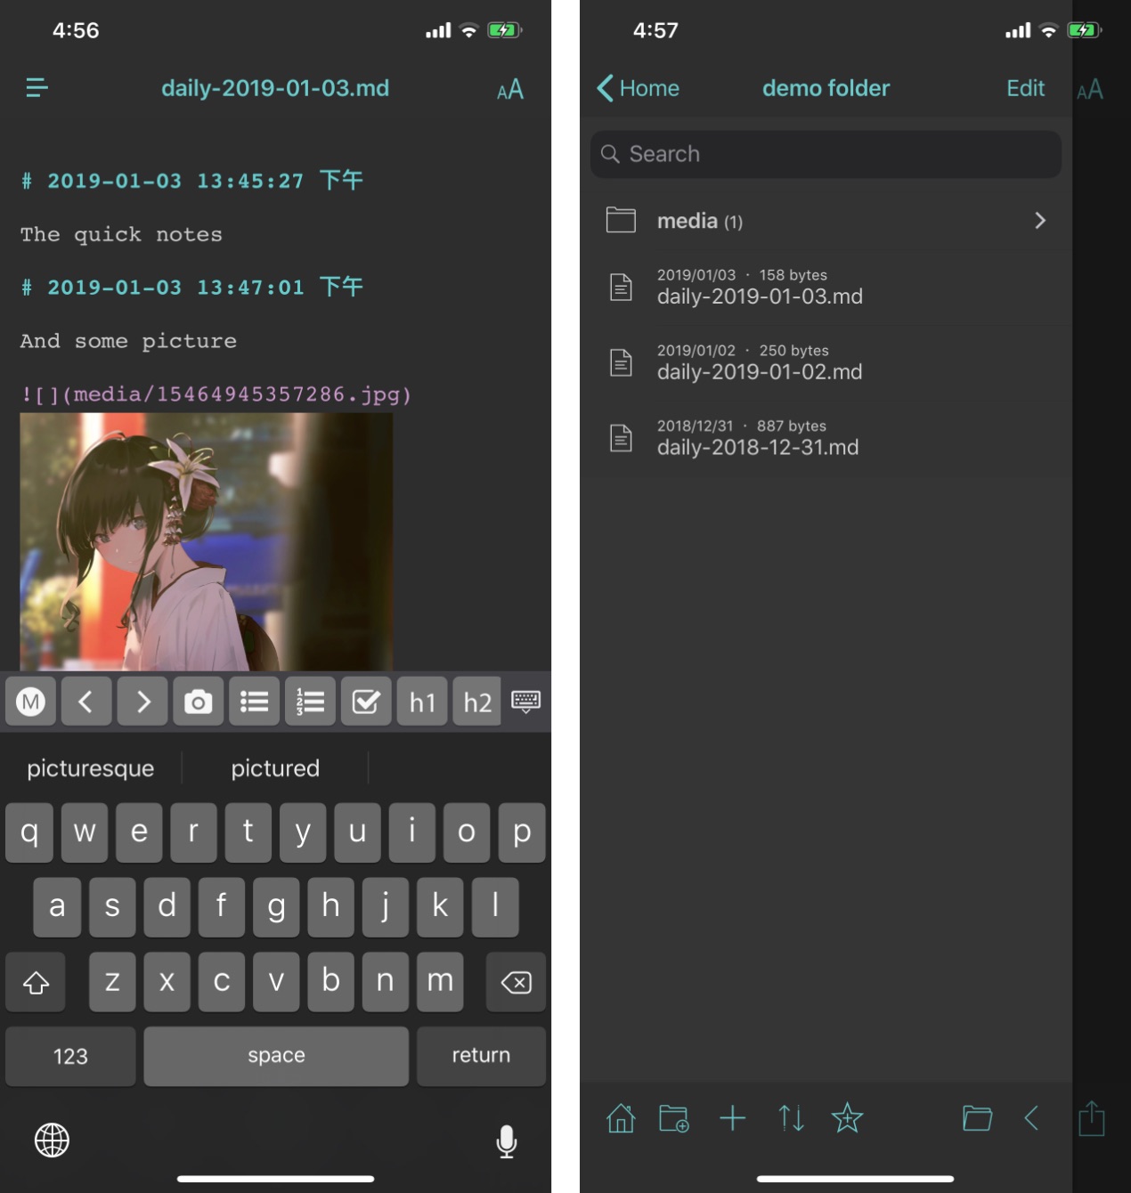Toggle the shift key on the keyboard

pyautogui.click(x=36, y=982)
